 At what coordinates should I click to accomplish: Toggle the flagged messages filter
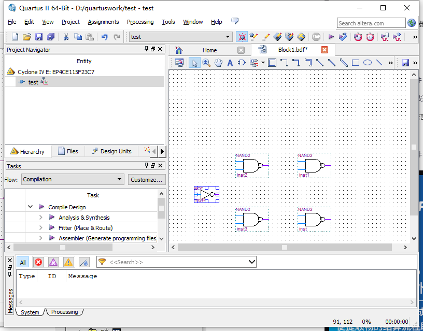[x=84, y=262]
